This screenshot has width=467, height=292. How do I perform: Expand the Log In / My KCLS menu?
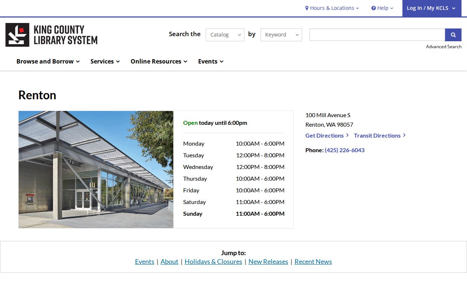[x=432, y=8]
